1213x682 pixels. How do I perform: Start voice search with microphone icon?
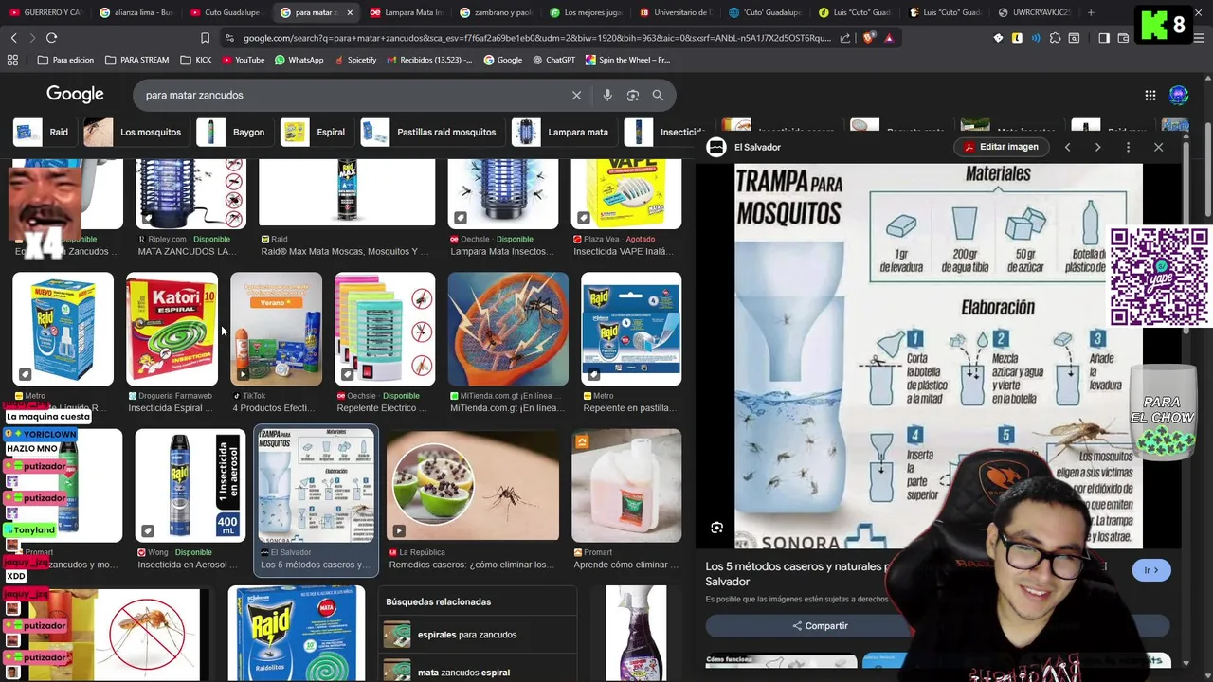tap(607, 95)
